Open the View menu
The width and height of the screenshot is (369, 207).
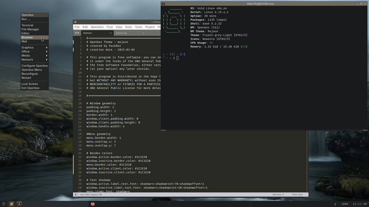[x=119, y=27]
